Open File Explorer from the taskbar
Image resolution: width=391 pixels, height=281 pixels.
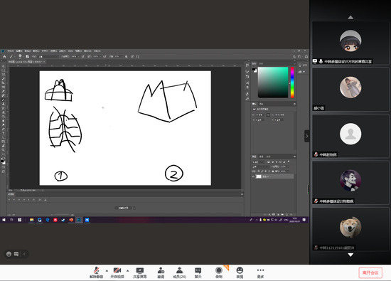(x=32, y=220)
